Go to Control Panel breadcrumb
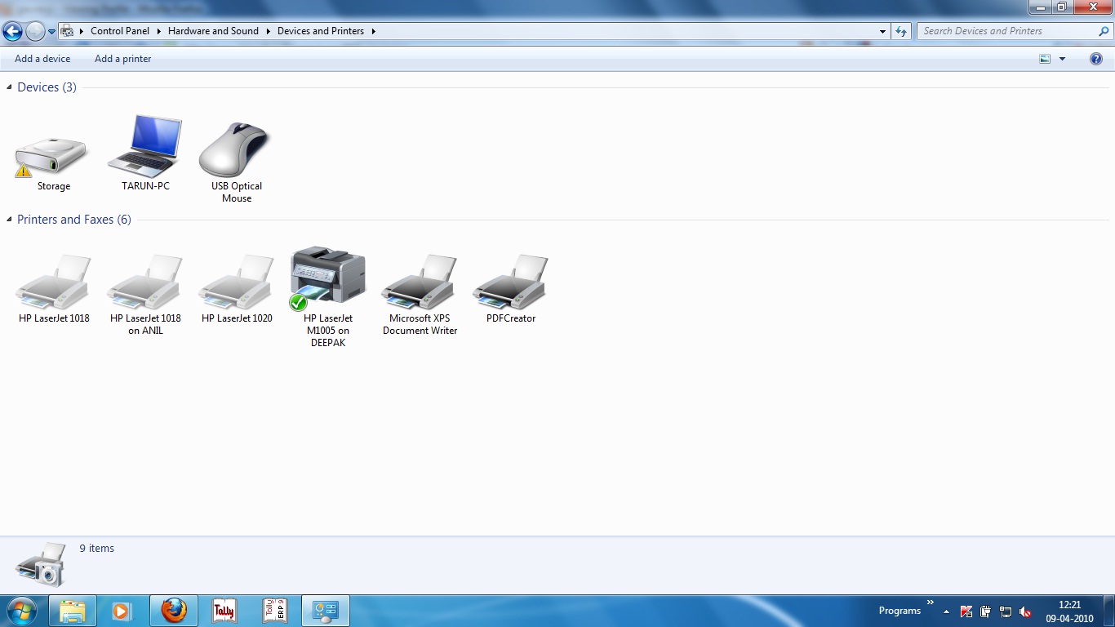 pos(120,31)
